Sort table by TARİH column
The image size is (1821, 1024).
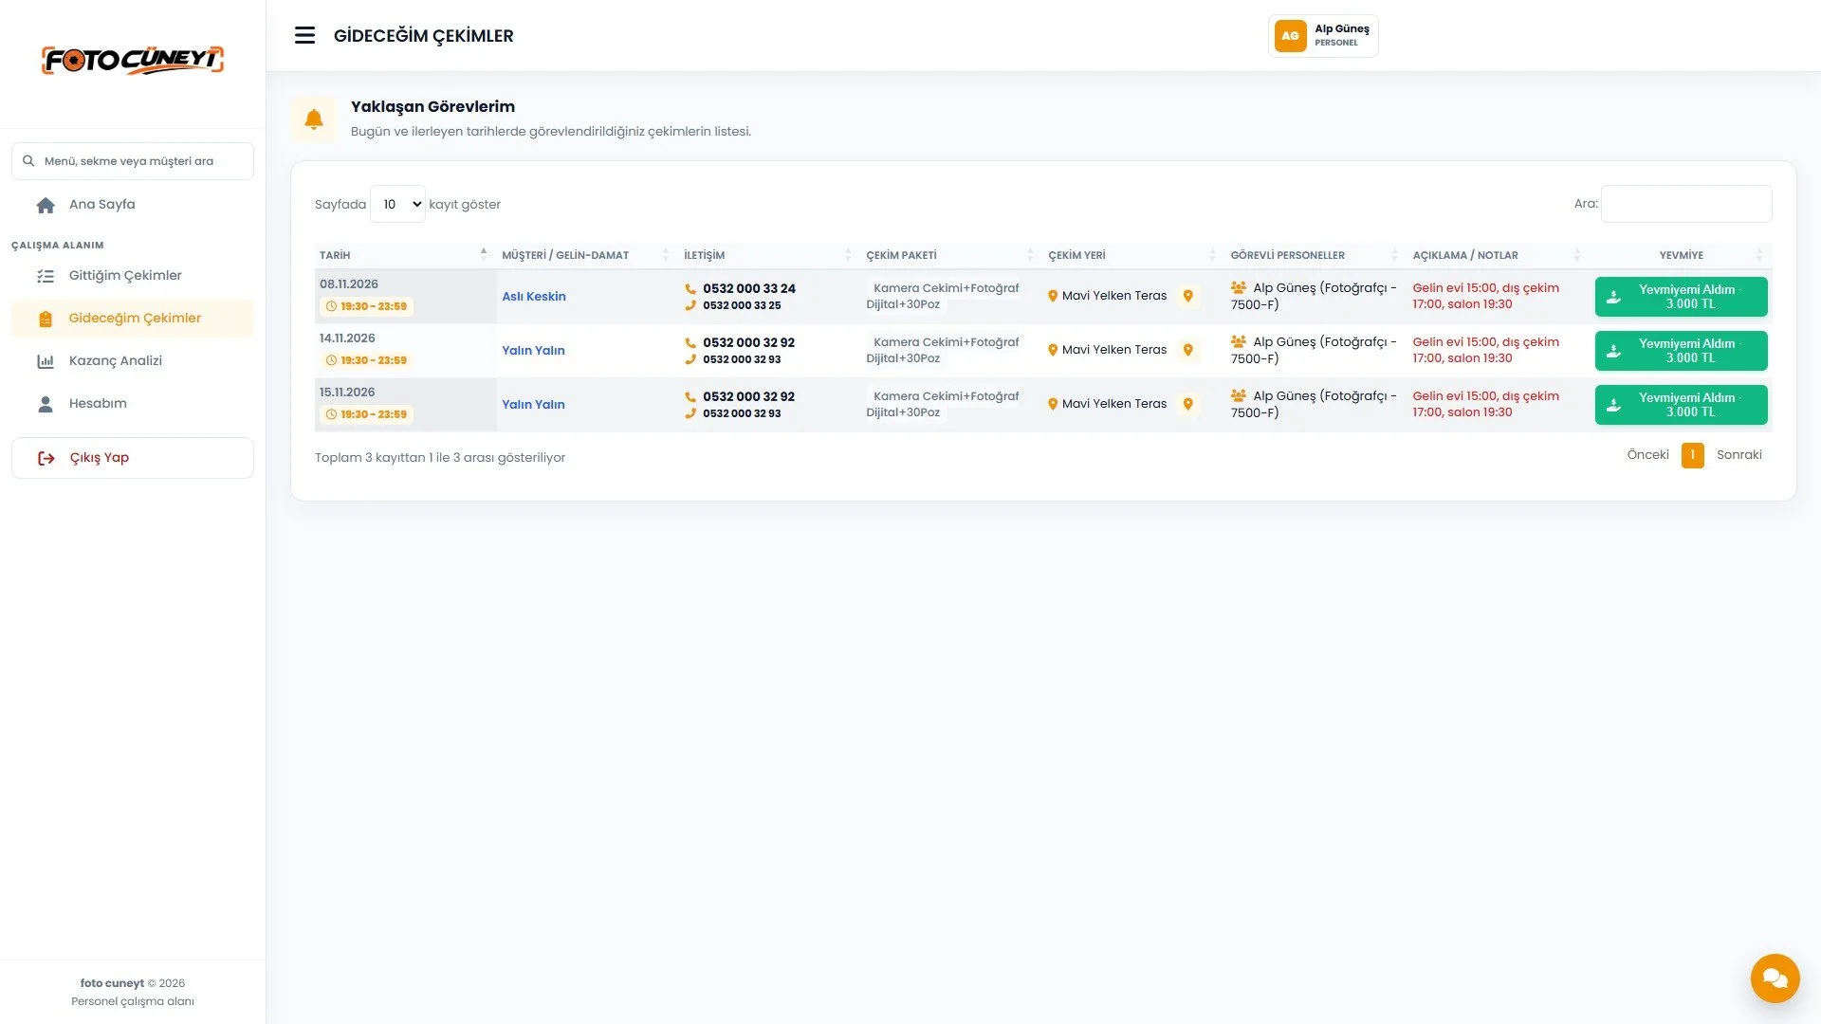[x=404, y=255]
